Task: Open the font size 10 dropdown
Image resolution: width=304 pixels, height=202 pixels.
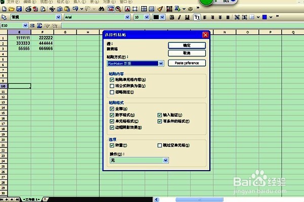Action: click(x=147, y=17)
